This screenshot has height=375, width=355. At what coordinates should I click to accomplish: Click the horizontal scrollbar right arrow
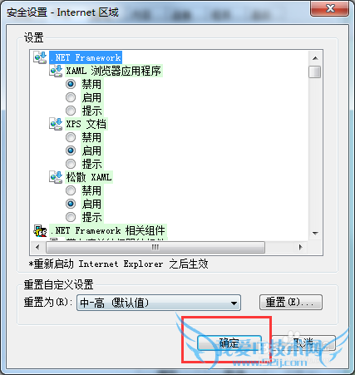click(x=301, y=247)
